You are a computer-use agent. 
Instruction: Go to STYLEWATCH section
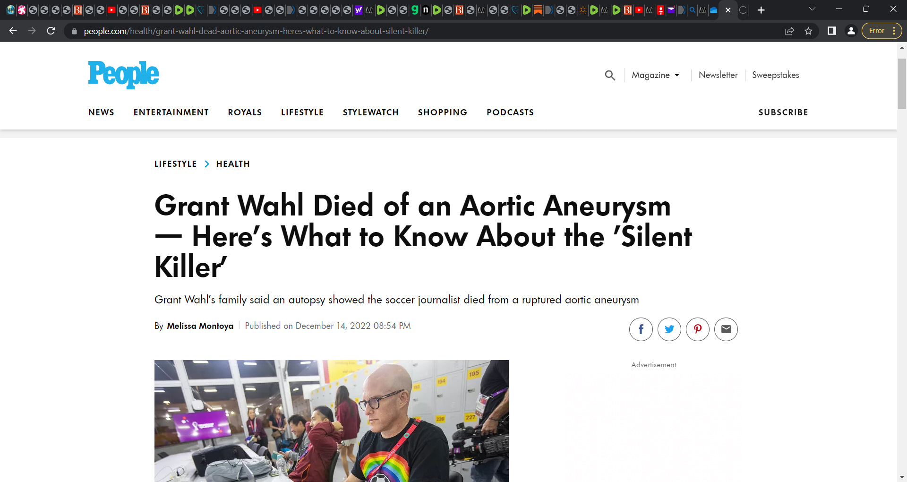(371, 112)
